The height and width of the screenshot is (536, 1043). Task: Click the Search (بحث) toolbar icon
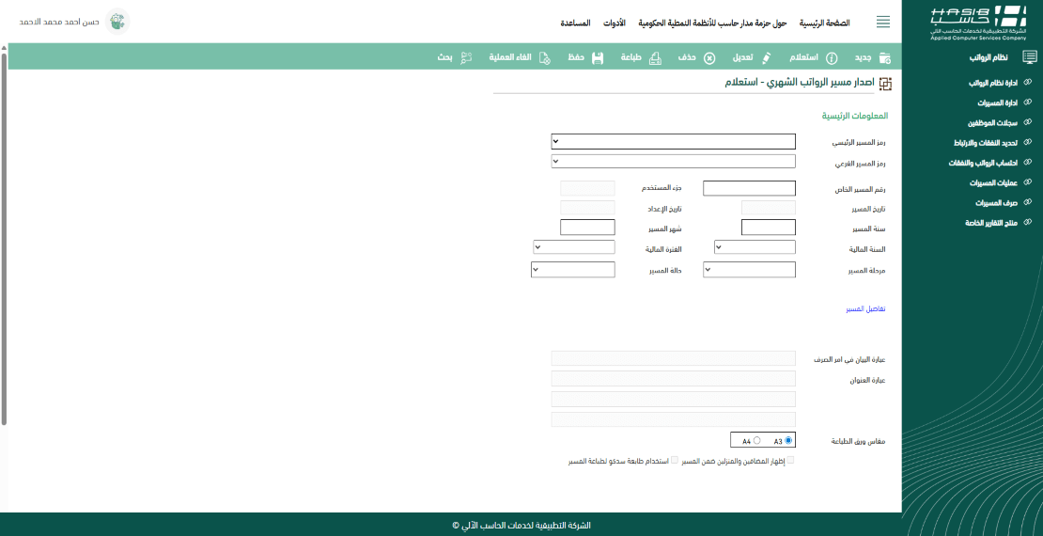[465, 57]
